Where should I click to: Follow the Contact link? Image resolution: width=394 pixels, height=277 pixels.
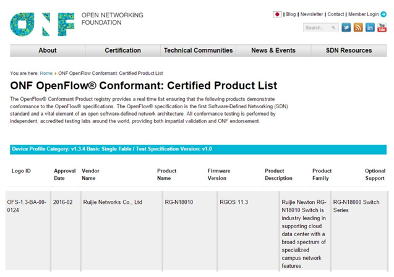click(335, 14)
